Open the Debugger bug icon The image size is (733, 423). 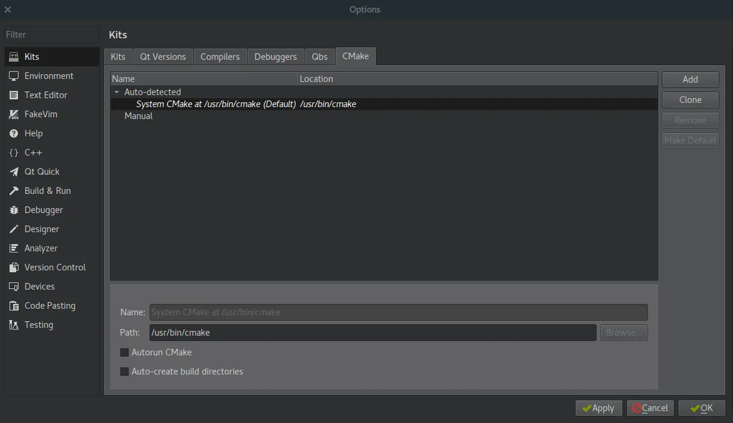point(14,210)
